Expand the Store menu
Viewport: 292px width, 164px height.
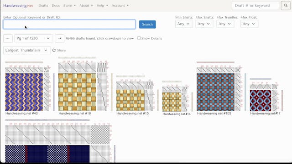click(x=69, y=5)
